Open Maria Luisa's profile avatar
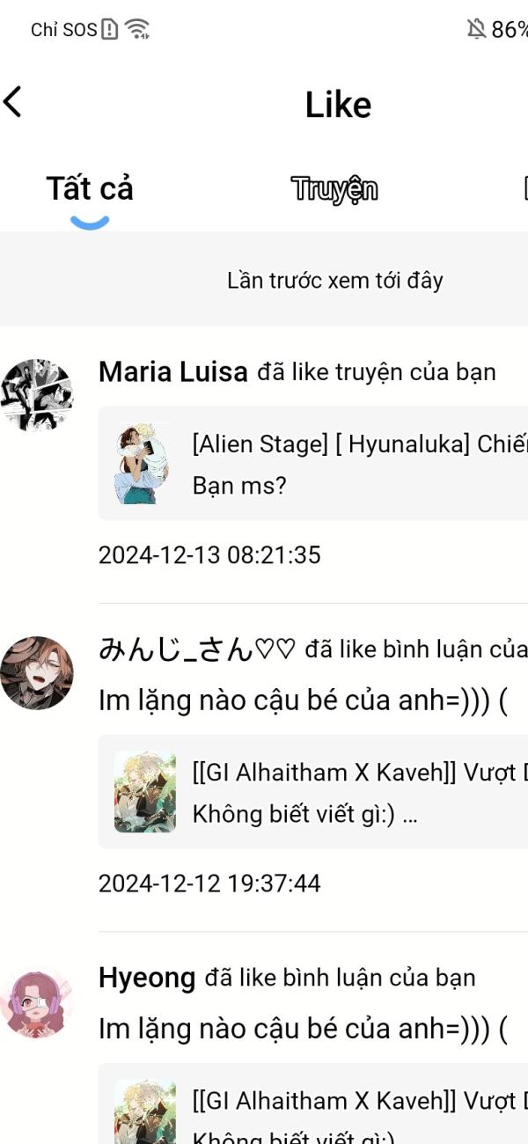 click(36, 395)
